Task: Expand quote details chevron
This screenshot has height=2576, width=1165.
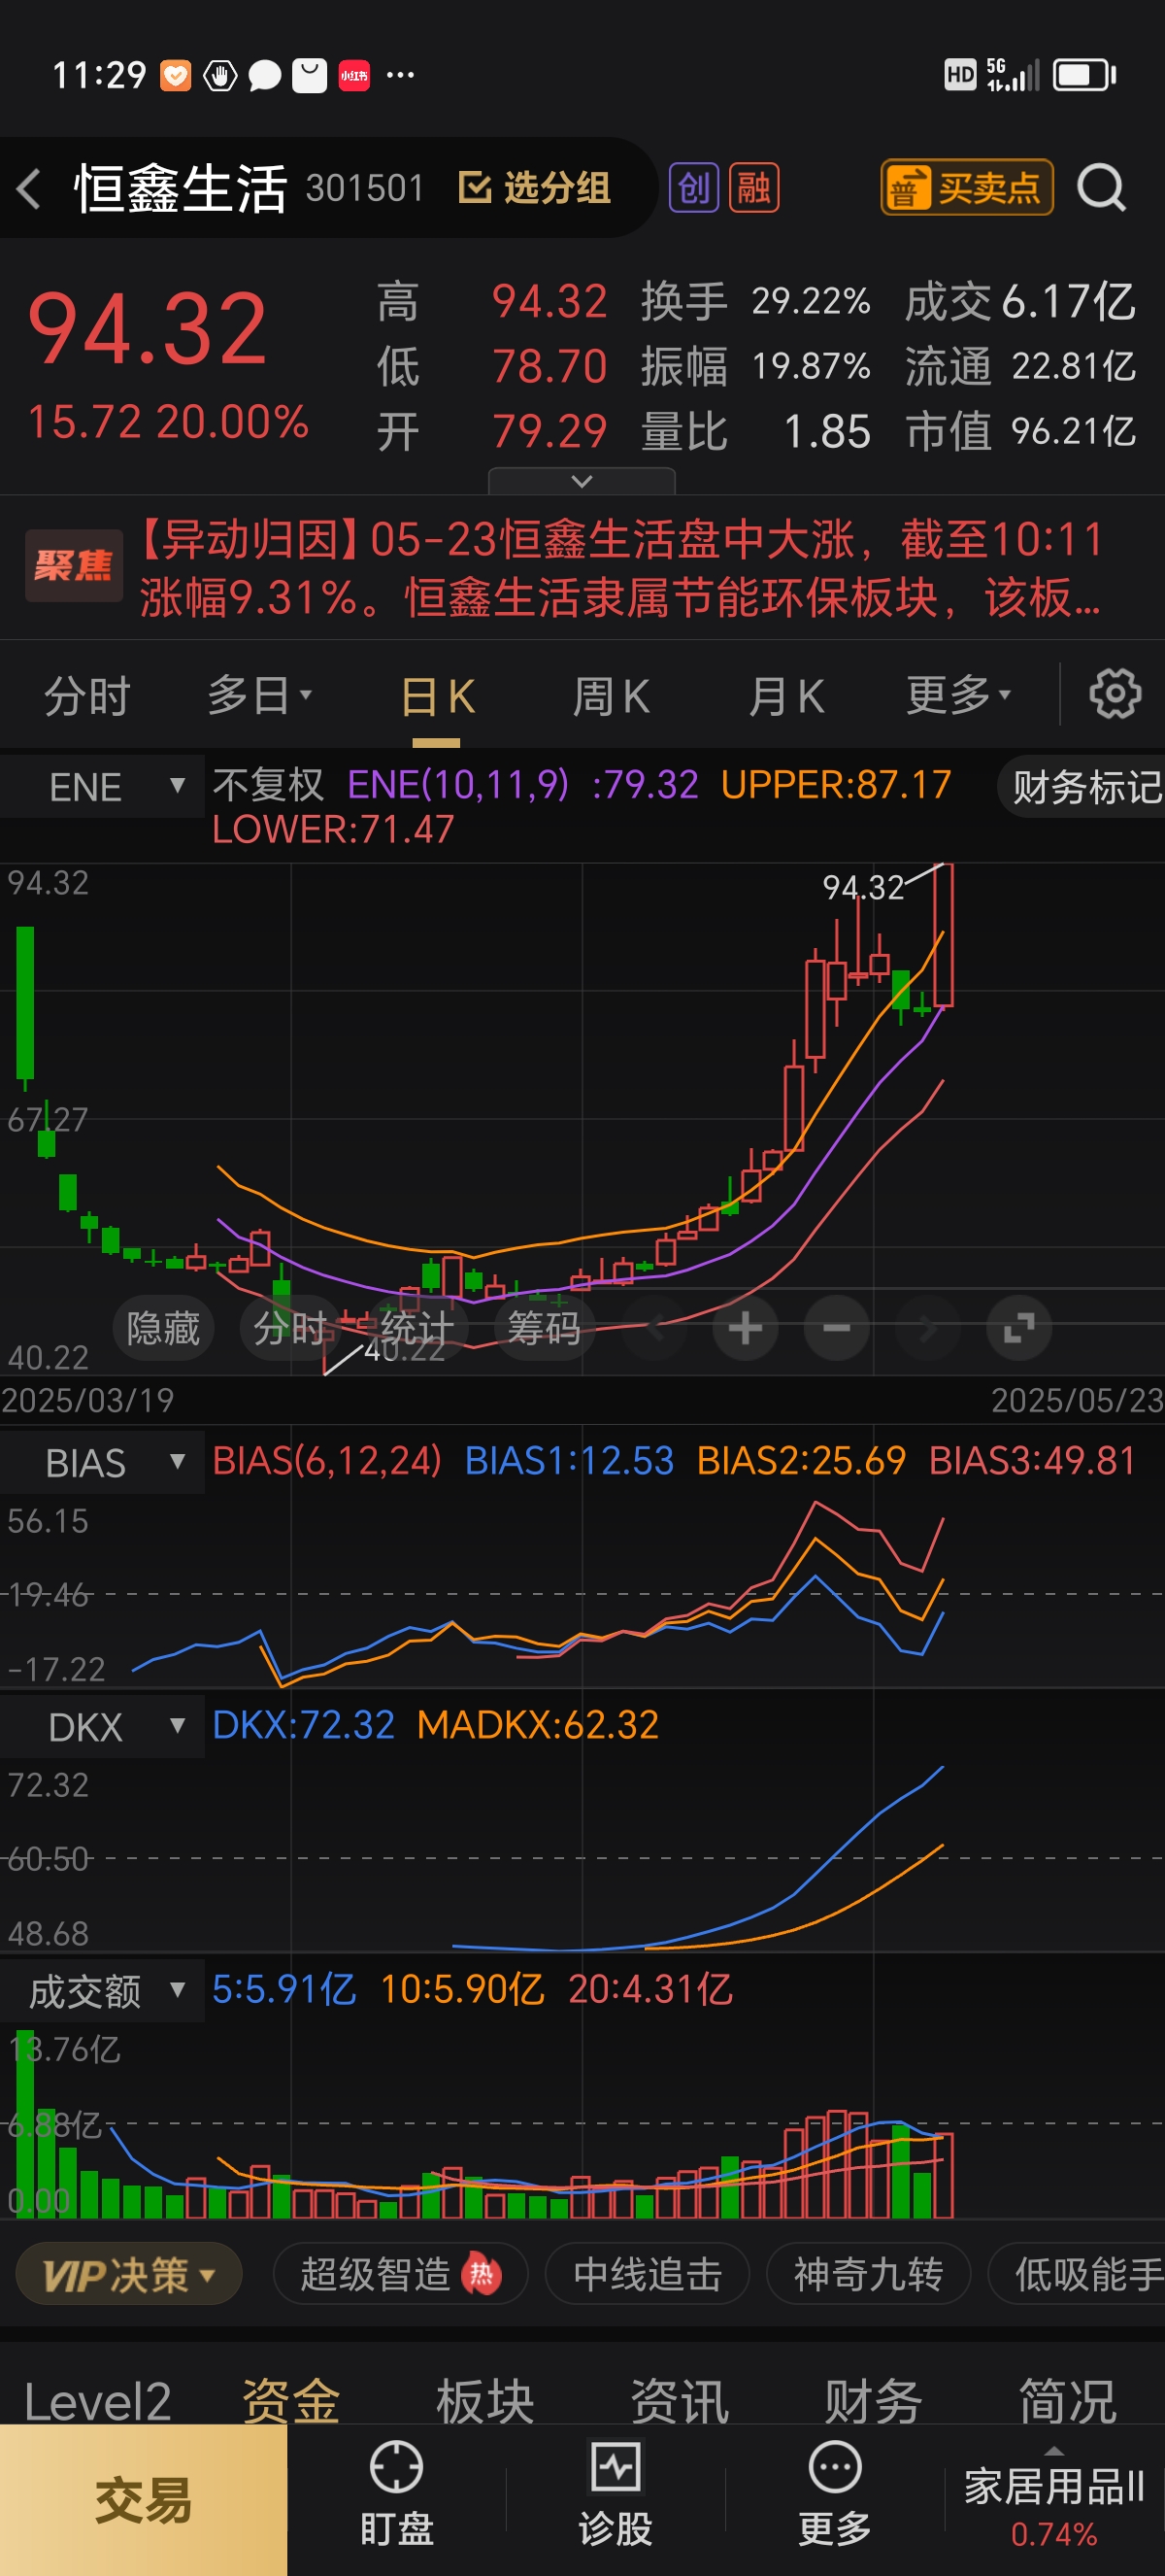Action: coord(582,481)
